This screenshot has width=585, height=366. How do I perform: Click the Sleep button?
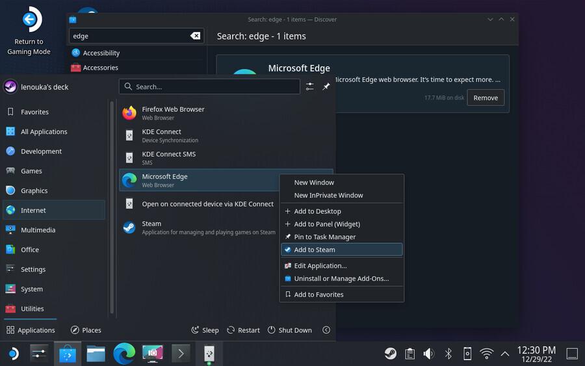click(x=205, y=330)
